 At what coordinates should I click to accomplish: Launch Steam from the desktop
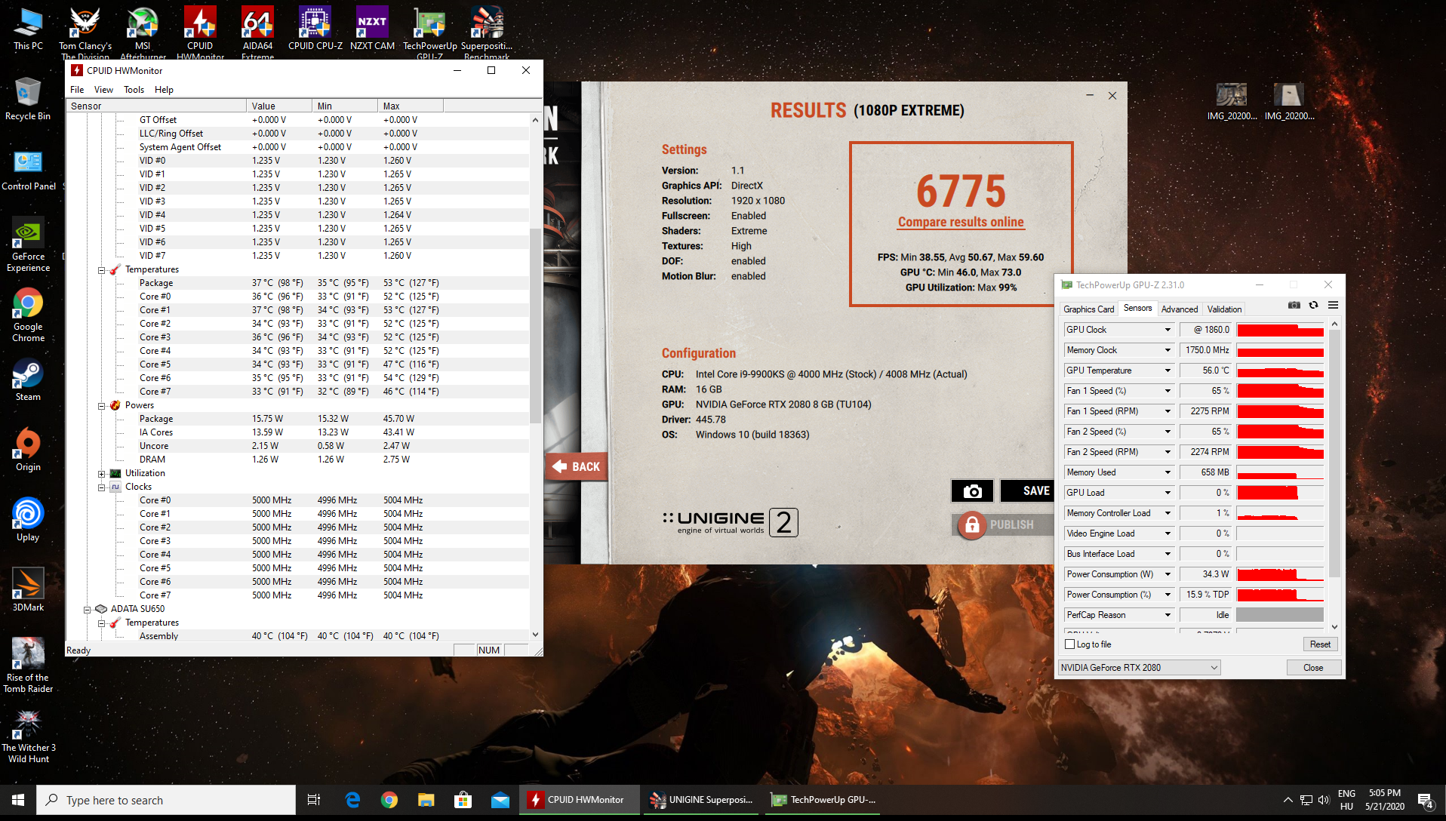[28, 380]
